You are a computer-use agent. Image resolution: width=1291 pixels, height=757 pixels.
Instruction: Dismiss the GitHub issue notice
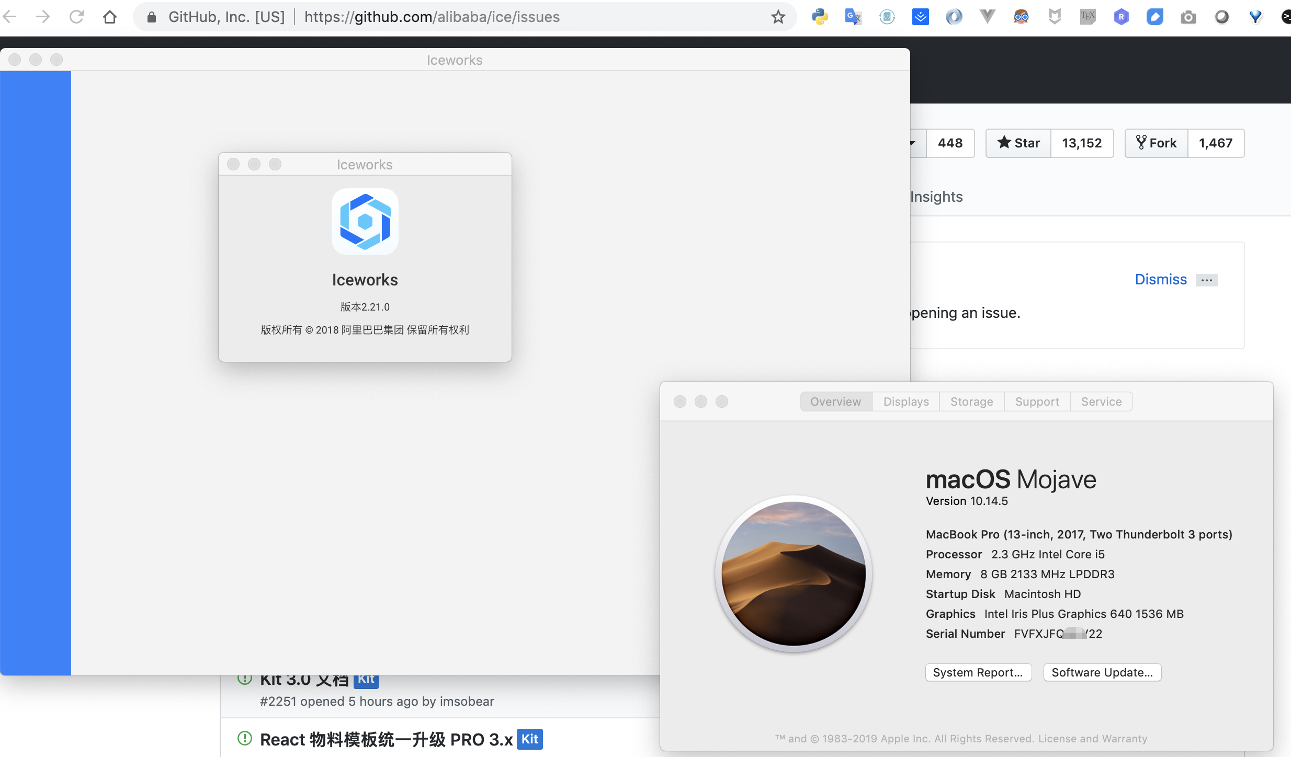coord(1161,279)
